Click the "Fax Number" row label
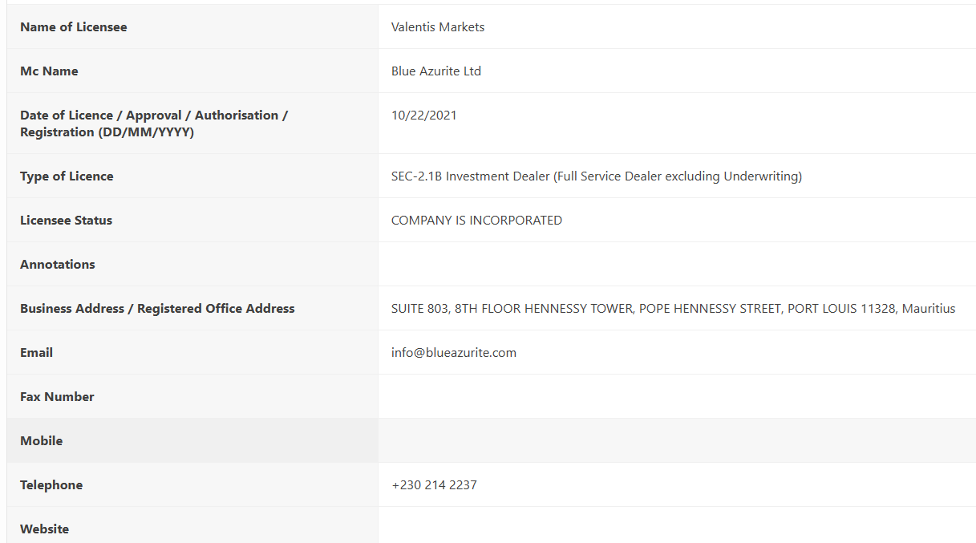The height and width of the screenshot is (543, 976). (57, 397)
